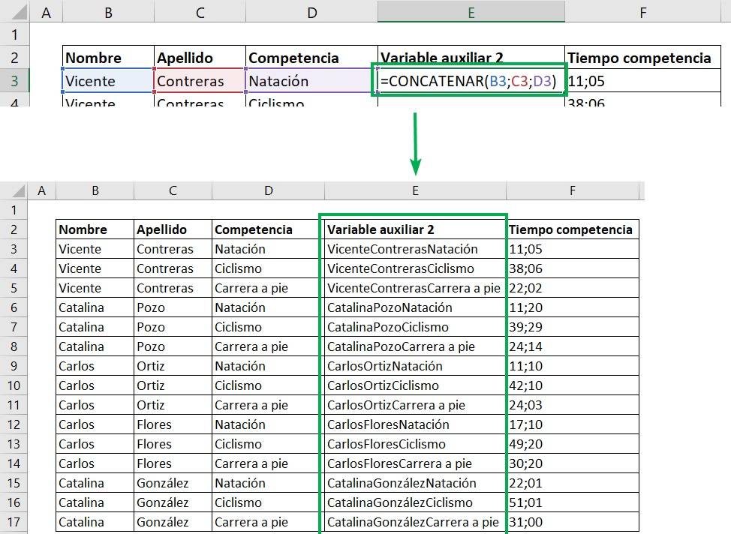Click the Tiempo competencia header in top table

click(x=643, y=57)
